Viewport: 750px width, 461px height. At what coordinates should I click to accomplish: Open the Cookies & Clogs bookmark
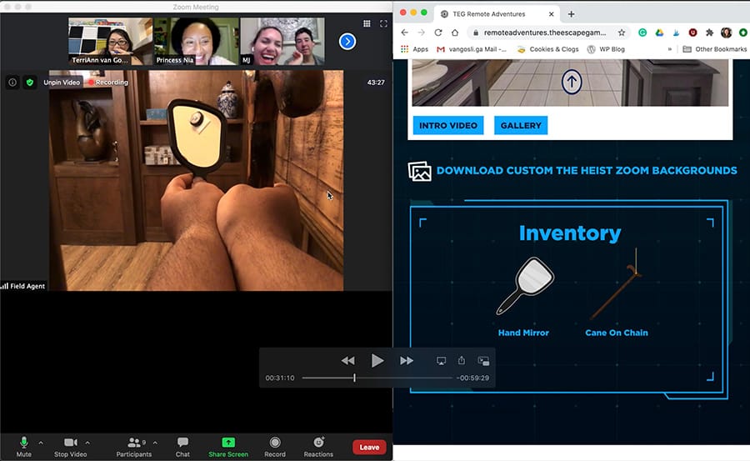point(547,49)
